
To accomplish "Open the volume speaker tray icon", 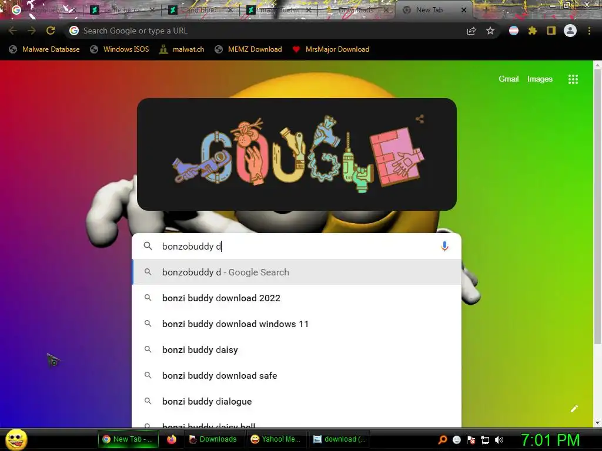I will tap(499, 439).
